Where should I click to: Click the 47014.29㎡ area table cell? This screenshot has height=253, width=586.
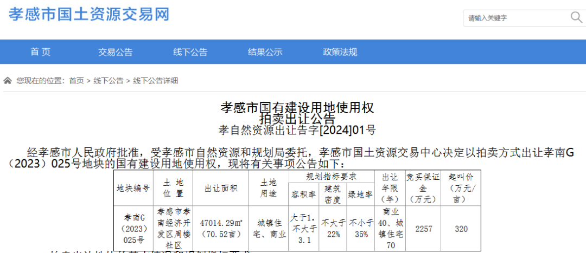click(x=220, y=228)
